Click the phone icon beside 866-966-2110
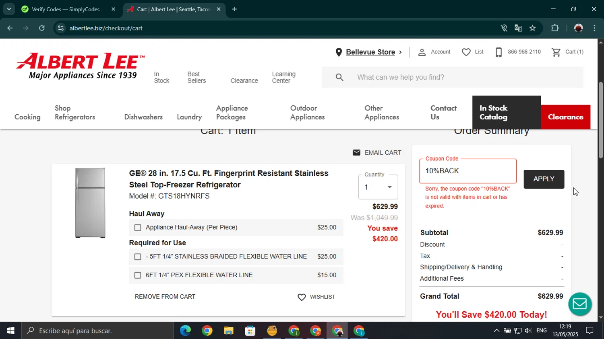This screenshot has width=604, height=339. [499, 52]
